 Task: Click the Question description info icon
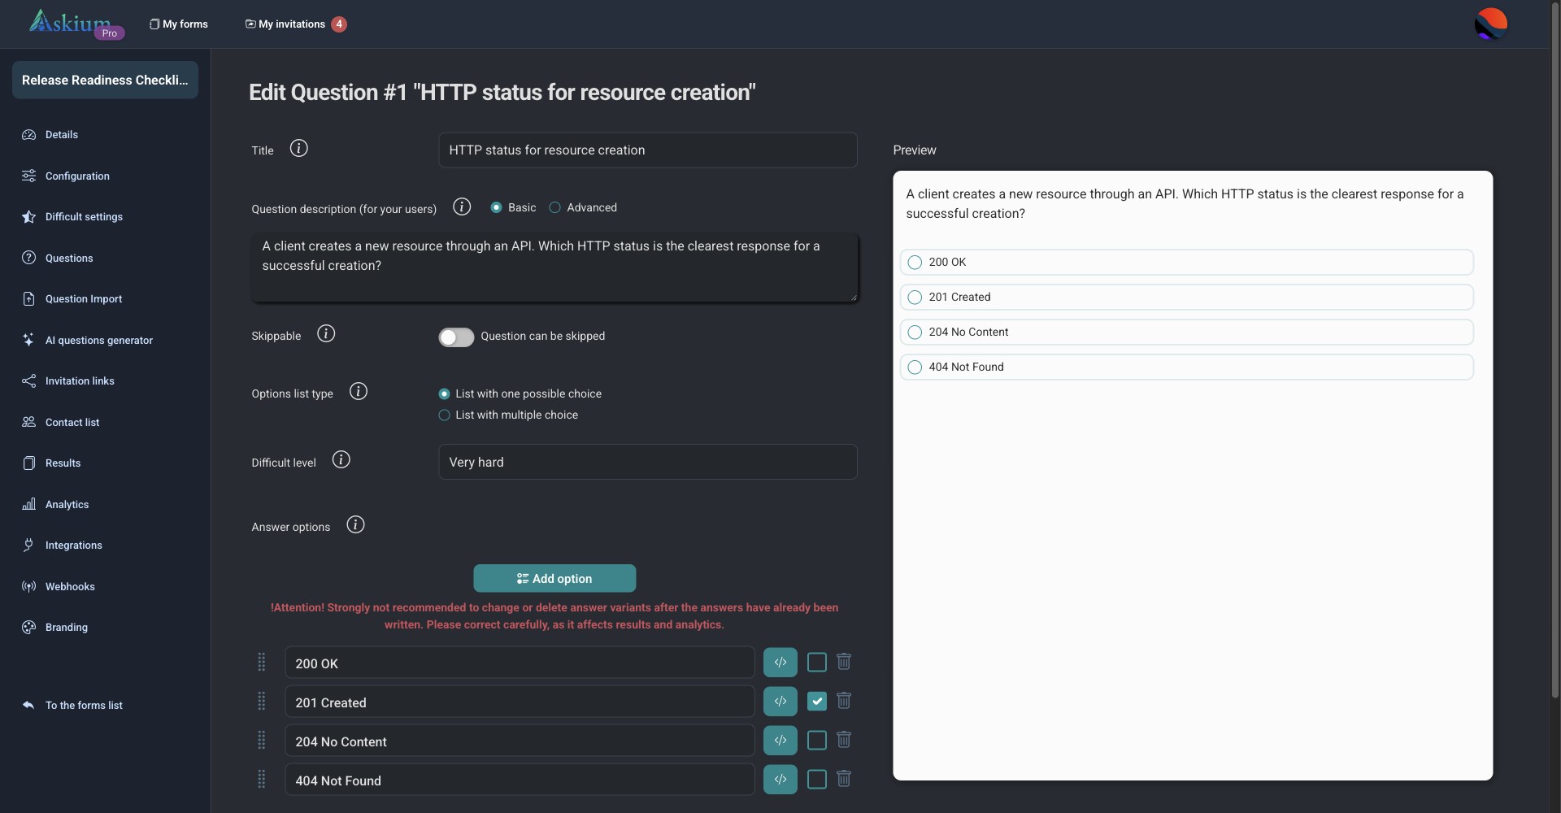462,207
